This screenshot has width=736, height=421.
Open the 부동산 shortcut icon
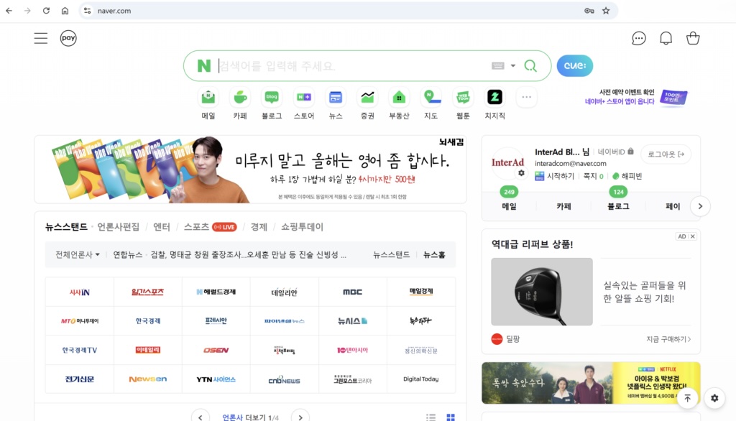pyautogui.click(x=399, y=98)
